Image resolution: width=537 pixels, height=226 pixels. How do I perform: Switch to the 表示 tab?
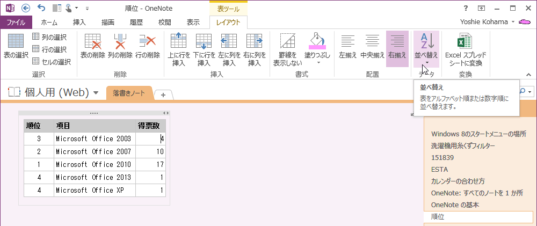click(x=193, y=23)
